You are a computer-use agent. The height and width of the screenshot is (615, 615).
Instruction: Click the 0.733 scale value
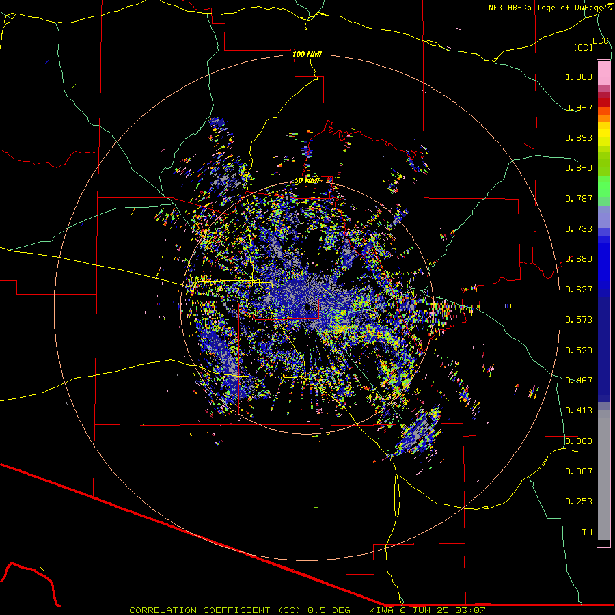point(579,229)
